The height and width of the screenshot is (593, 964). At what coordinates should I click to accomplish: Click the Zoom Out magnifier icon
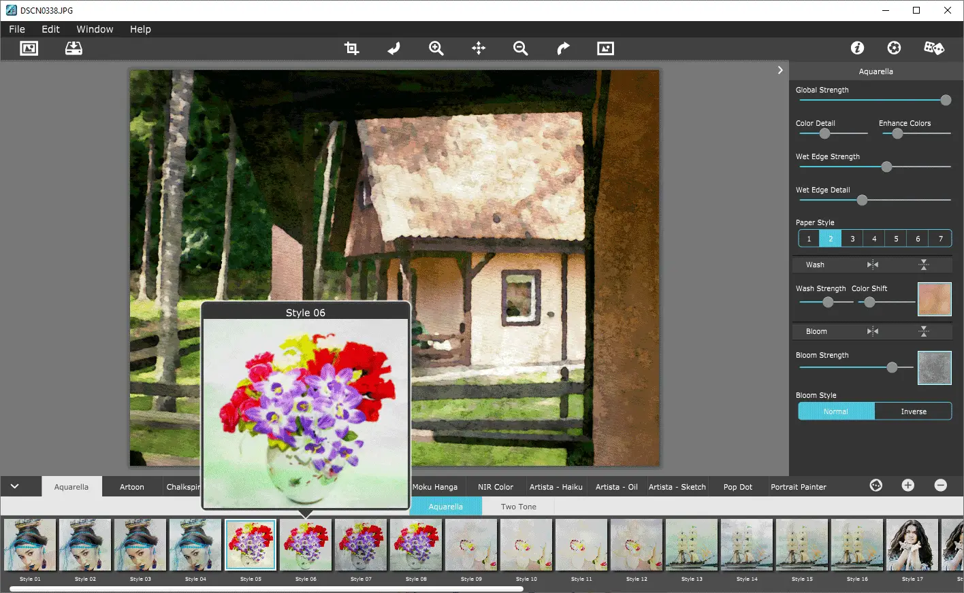pyautogui.click(x=520, y=48)
